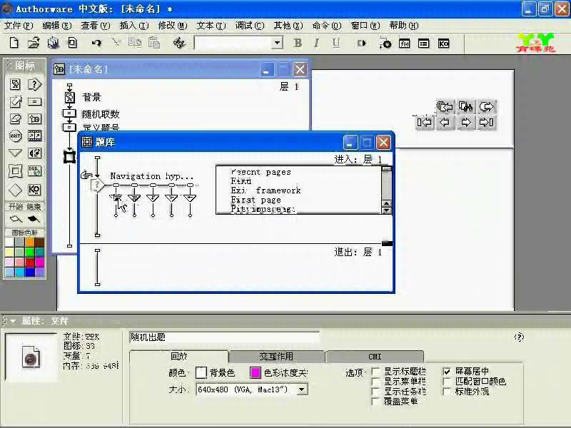Toggle the 显示菜单栏 checkbox
The image size is (571, 428).
pos(376,382)
